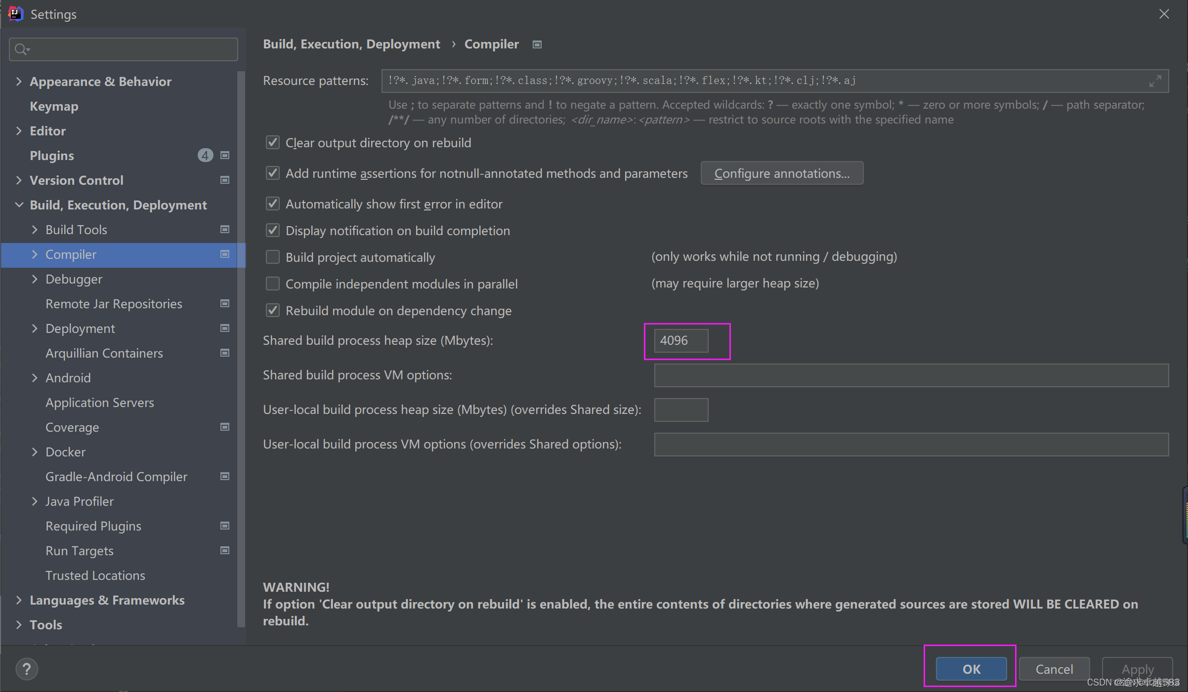
Task: Click the expand icon in Resource patterns field
Action: coord(1155,81)
